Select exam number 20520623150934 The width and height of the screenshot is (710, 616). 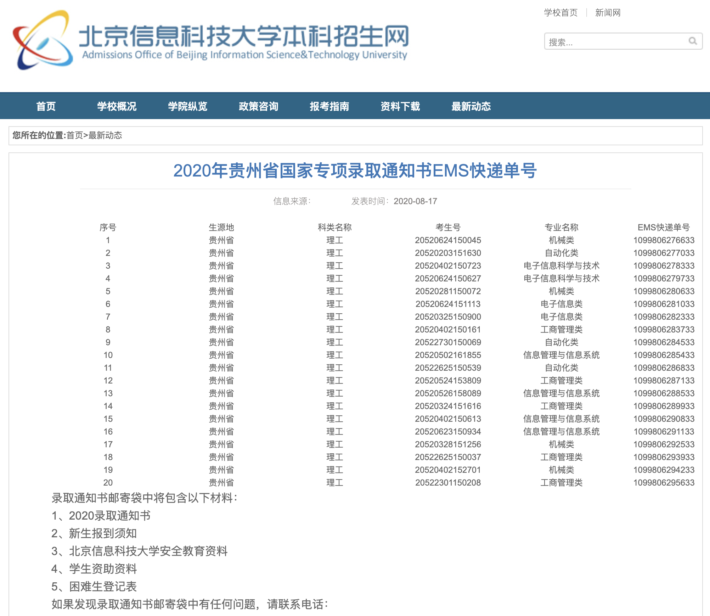448,431
